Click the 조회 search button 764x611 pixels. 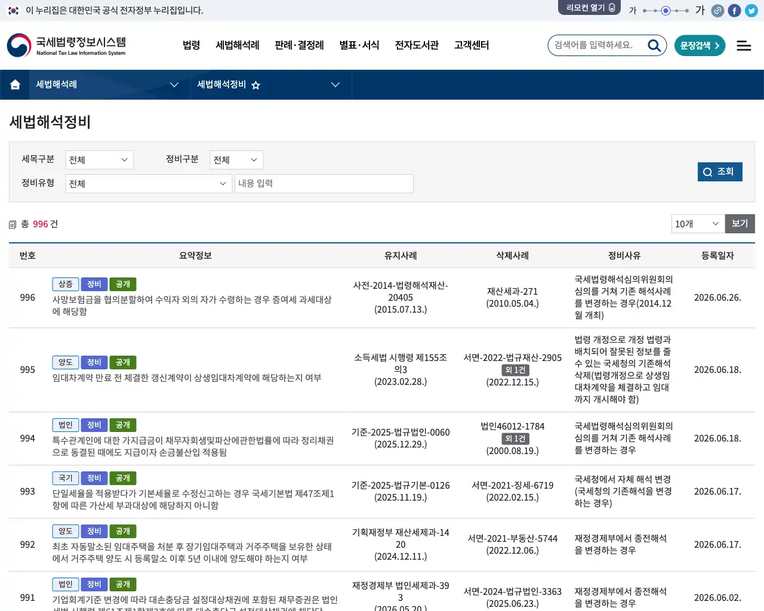tap(720, 172)
